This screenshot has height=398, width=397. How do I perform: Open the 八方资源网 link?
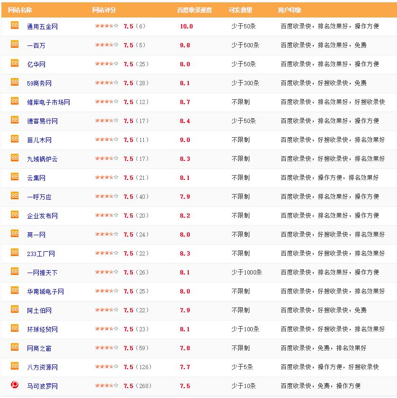43,367
